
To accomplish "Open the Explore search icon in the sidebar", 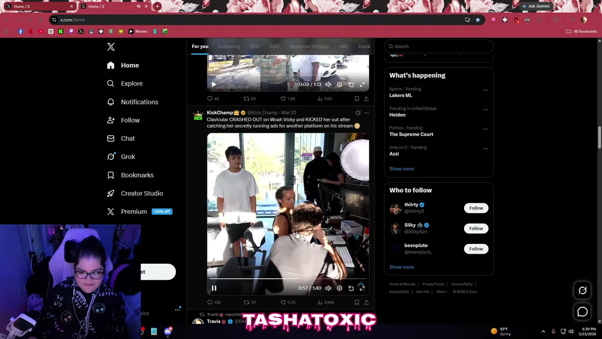I will click(x=111, y=83).
